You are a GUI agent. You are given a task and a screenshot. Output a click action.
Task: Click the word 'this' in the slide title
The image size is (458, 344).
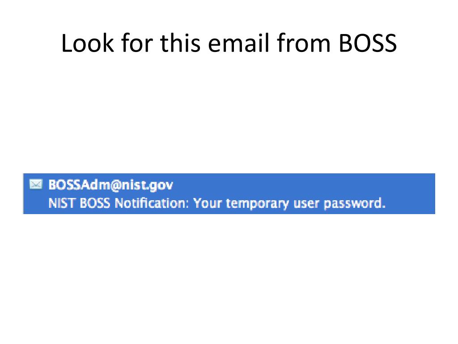180,43
